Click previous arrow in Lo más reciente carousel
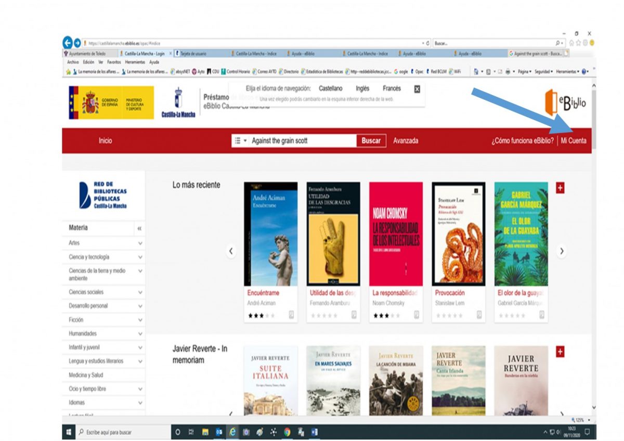 click(231, 251)
